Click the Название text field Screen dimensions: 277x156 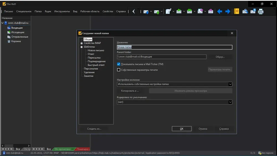175,47
